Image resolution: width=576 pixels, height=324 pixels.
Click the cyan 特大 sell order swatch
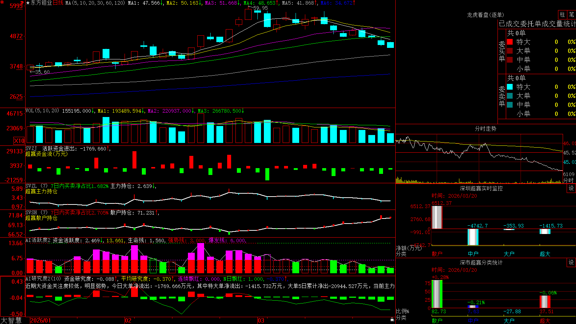pos(510,87)
